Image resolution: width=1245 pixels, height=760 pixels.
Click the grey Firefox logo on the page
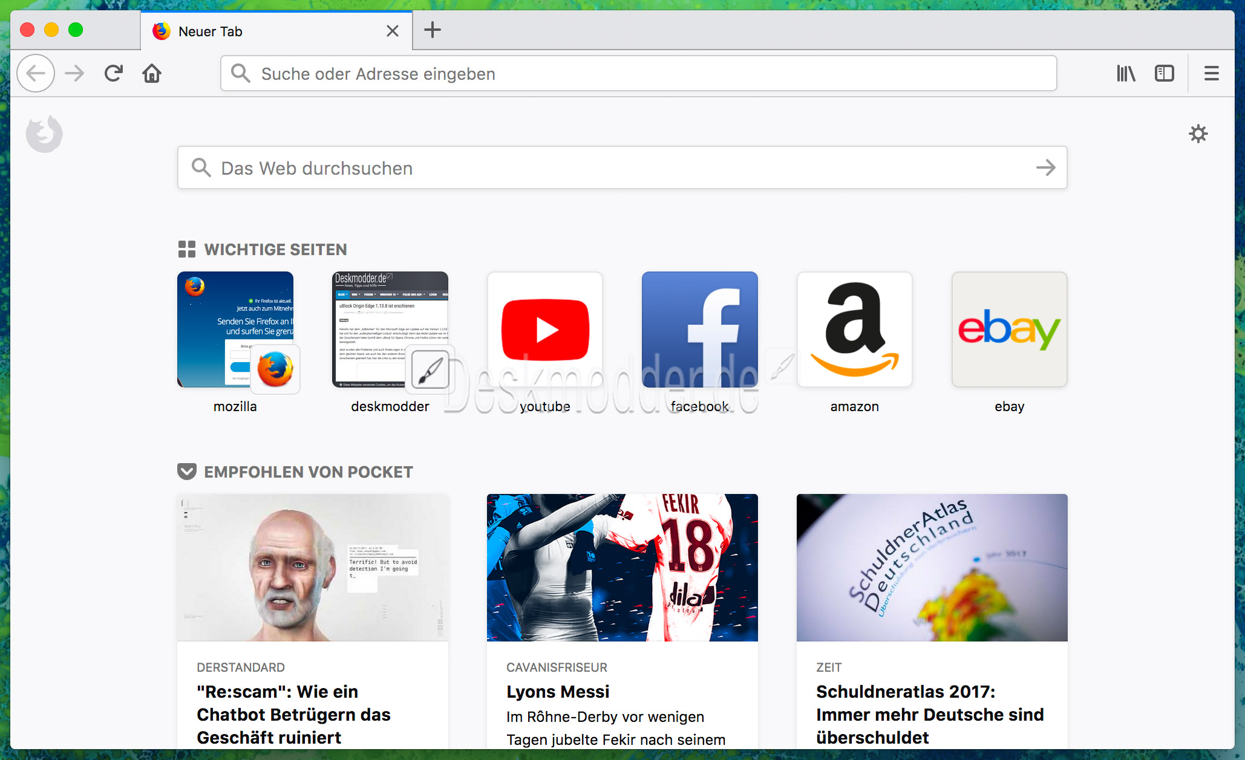coord(44,134)
